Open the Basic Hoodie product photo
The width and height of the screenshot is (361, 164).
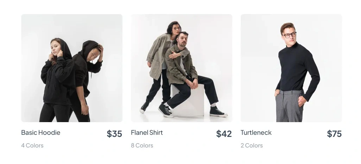[x=72, y=68]
